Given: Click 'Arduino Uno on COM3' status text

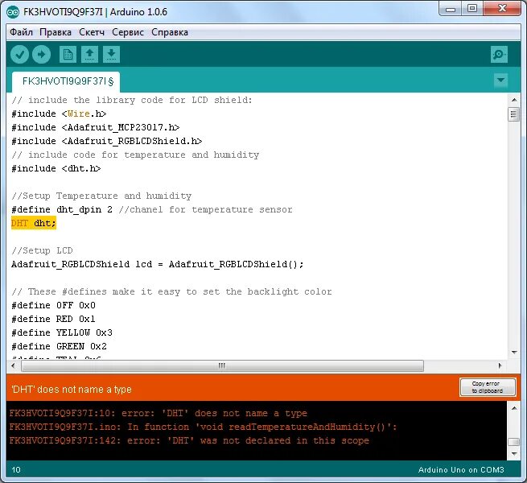Looking at the screenshot, I should (461, 470).
